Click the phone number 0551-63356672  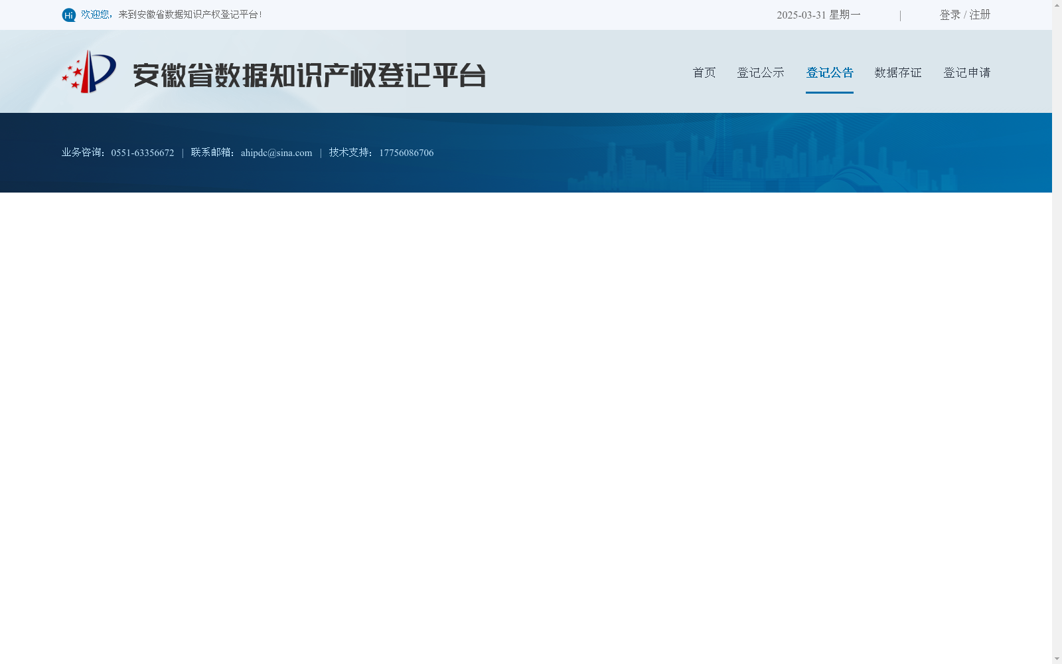point(143,153)
